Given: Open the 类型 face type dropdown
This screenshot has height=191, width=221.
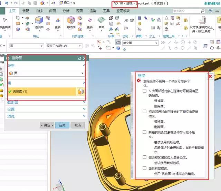Looking at the screenshot, I should coord(46,73).
